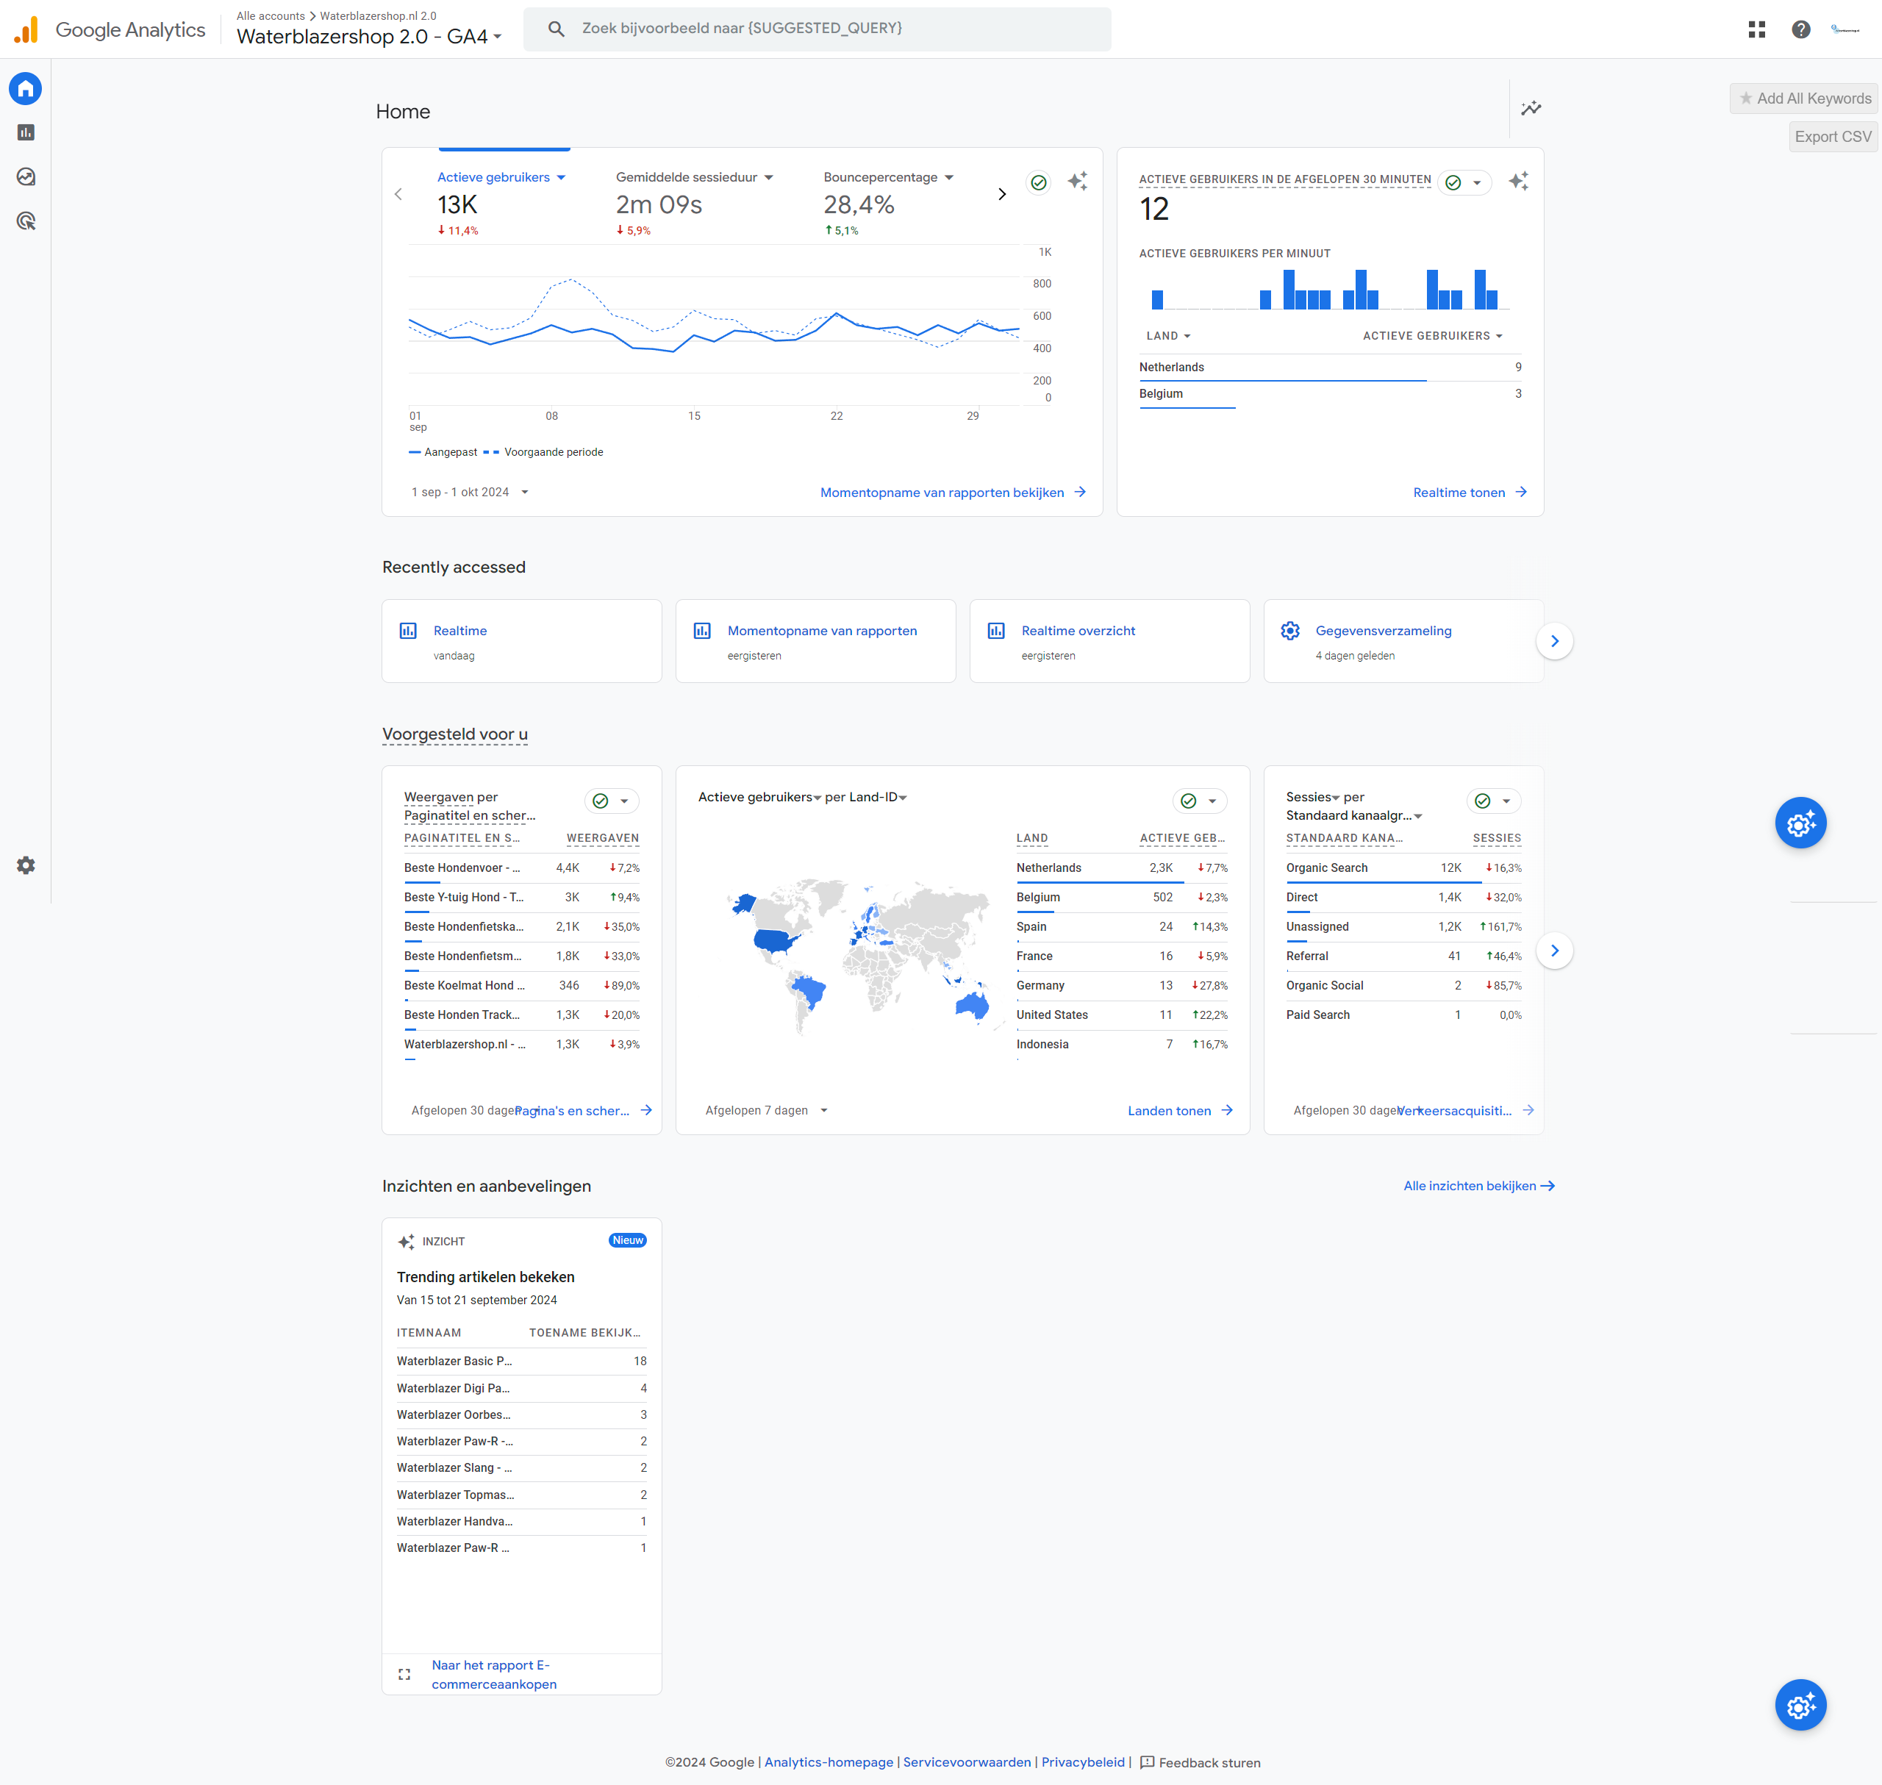1882x1785 pixels.
Task: Click sparkle insights icon on overview card
Action: pos(1077,181)
